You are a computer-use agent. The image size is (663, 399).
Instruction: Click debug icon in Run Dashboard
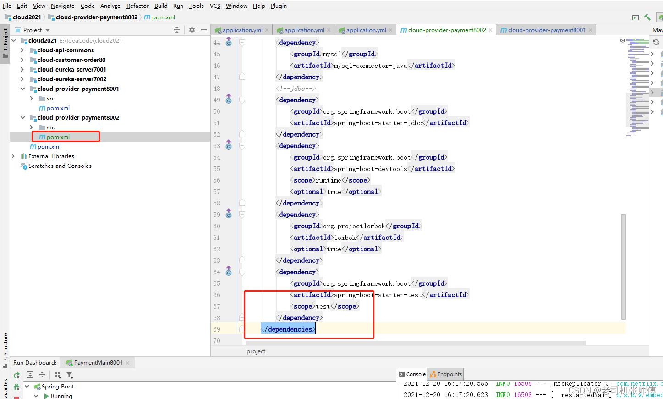pos(17,387)
